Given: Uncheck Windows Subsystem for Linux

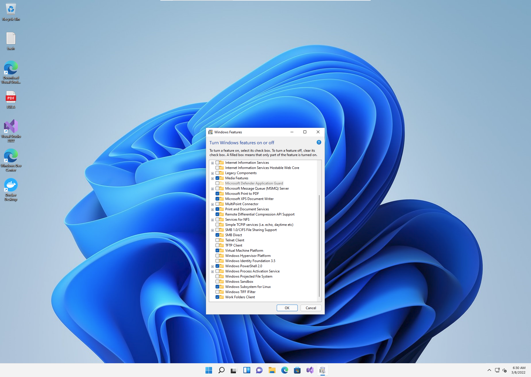Looking at the screenshot, I should [x=218, y=287].
